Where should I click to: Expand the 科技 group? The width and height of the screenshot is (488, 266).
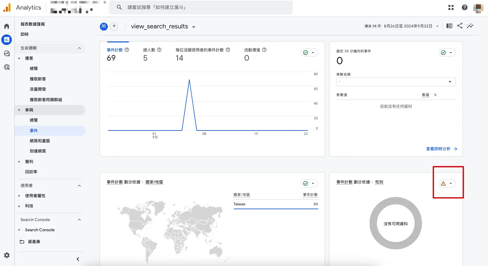coord(19,206)
